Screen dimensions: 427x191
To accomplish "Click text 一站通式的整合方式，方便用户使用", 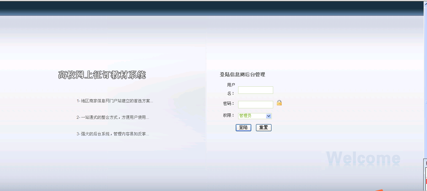I will tap(114, 117).
